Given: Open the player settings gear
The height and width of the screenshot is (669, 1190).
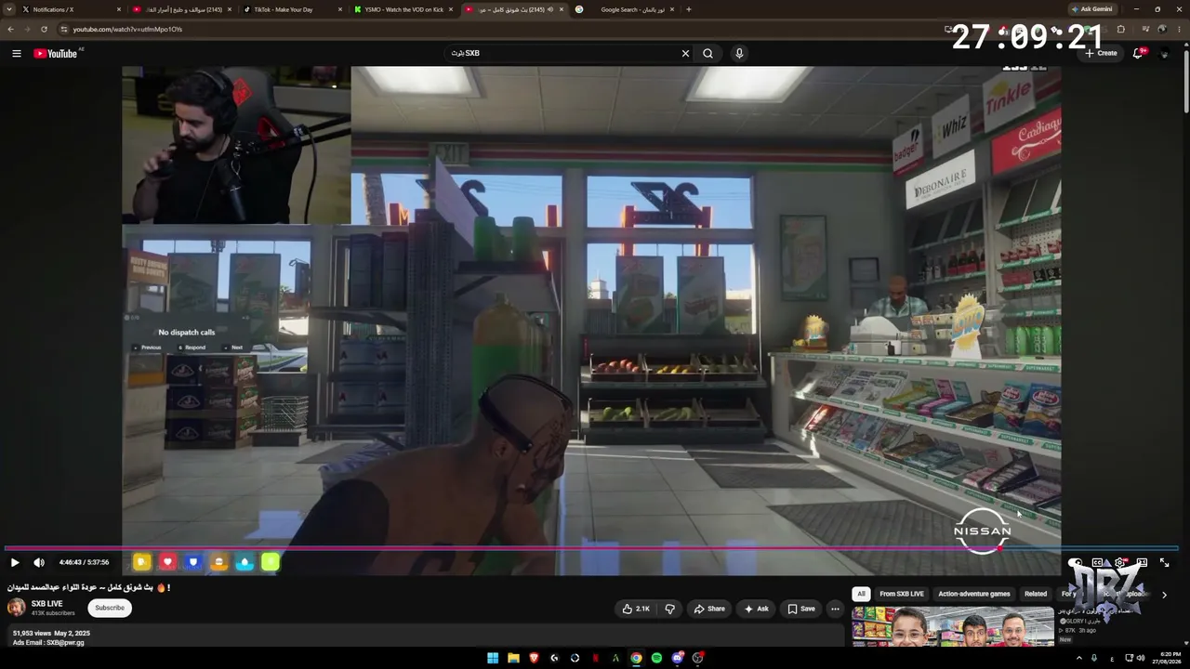Looking at the screenshot, I should 1120,562.
